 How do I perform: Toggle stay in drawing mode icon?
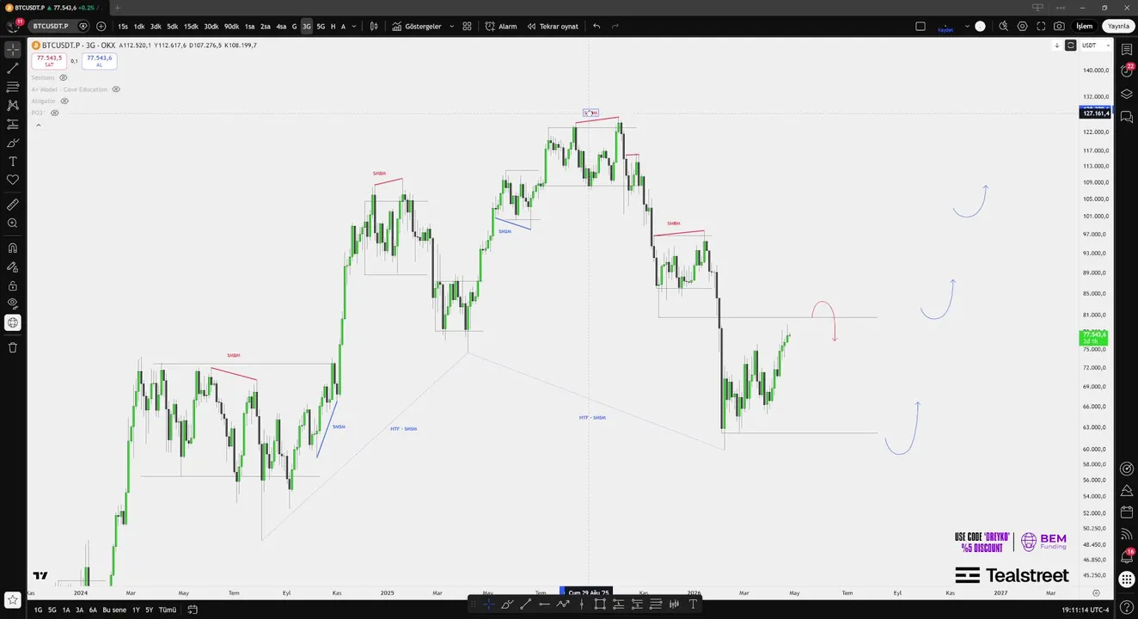click(13, 267)
